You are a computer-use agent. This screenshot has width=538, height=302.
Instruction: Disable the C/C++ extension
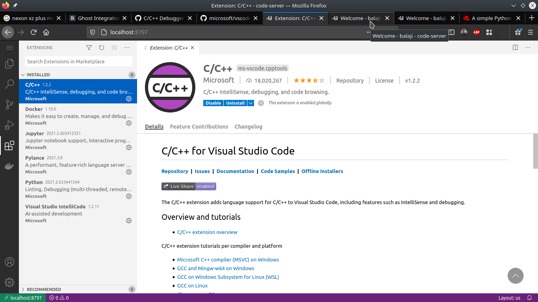pos(213,103)
